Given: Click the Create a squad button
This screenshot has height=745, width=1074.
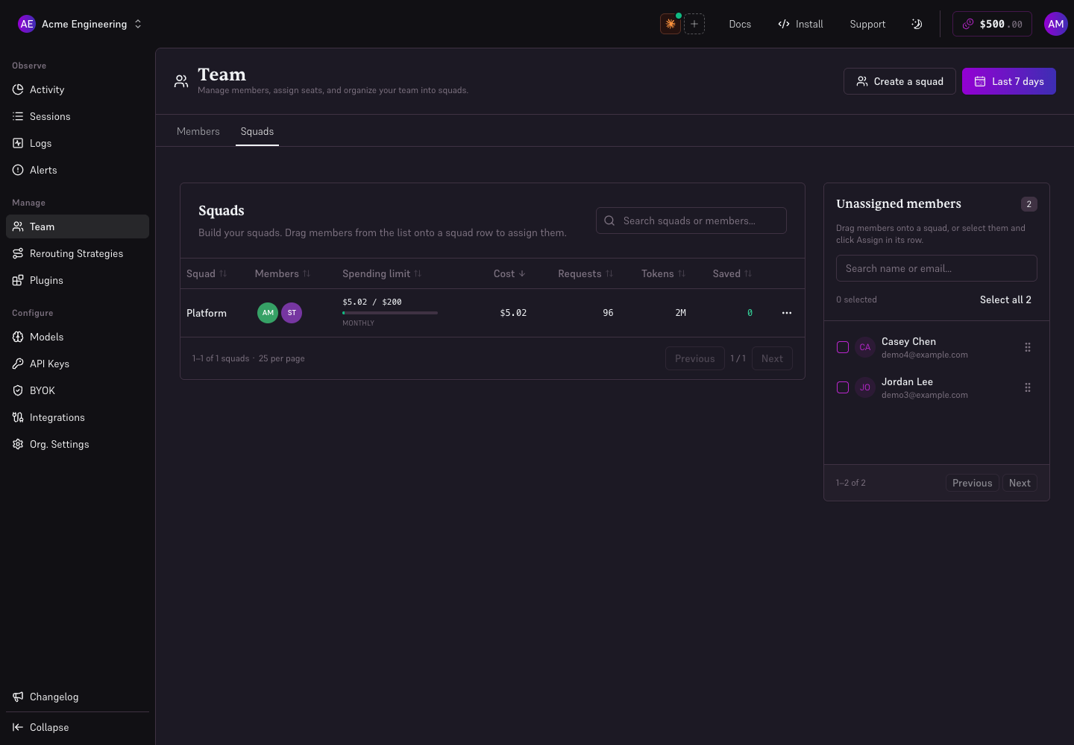Looking at the screenshot, I should pyautogui.click(x=899, y=81).
